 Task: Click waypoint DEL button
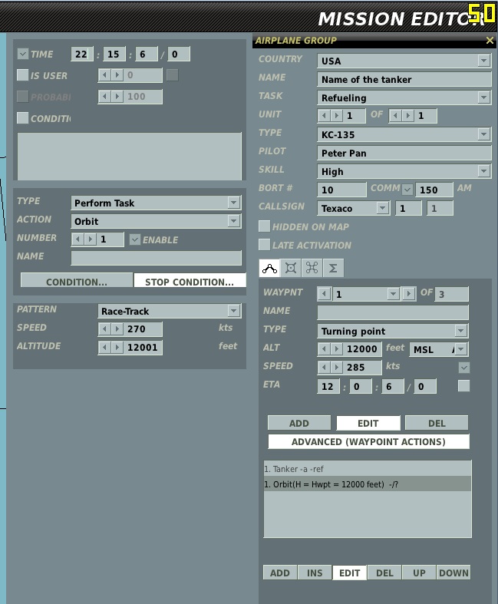(437, 423)
